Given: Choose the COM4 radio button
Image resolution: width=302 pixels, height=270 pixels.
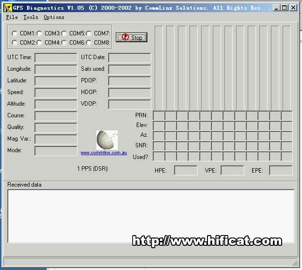Looking at the screenshot, I should point(39,43).
